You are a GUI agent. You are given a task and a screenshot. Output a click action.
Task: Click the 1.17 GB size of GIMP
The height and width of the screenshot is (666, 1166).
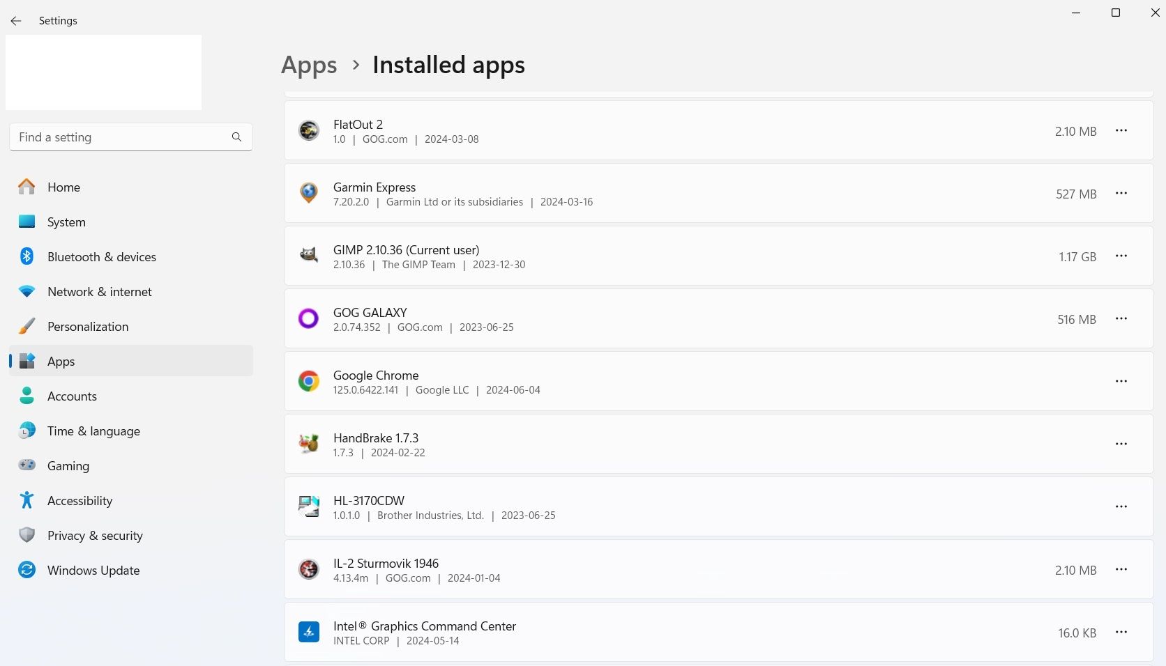1077,257
